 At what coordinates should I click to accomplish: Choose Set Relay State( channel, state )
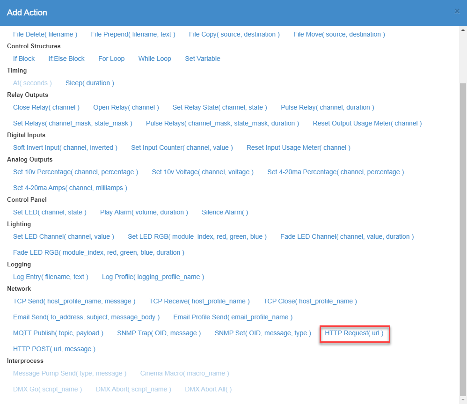point(220,108)
